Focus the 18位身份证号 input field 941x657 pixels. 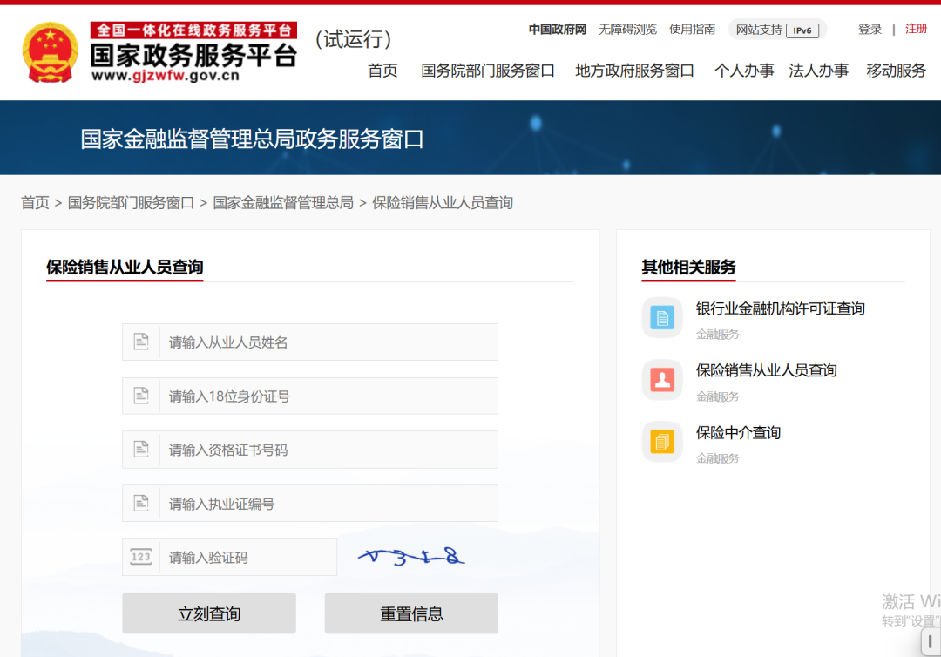coord(310,396)
